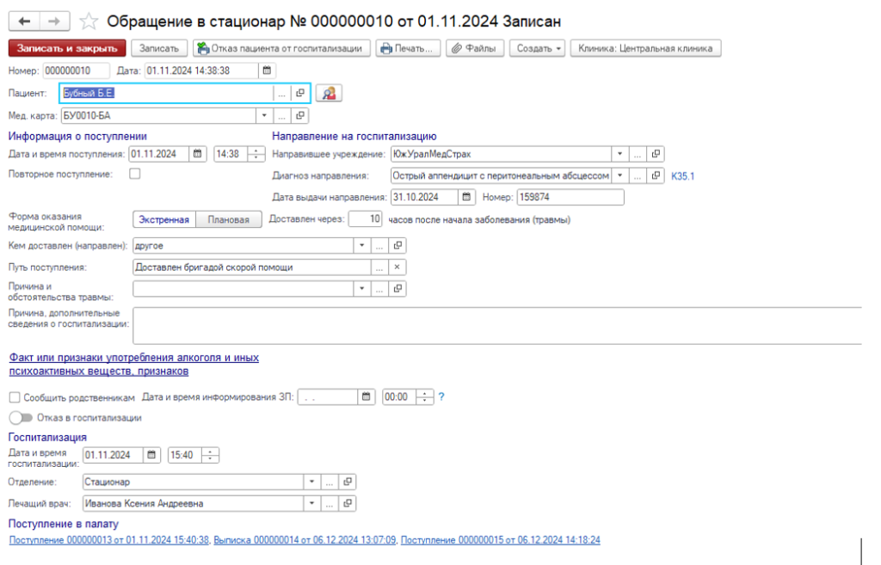This screenshot has height=565, width=881.
Task: Open calendar for admission date 01.11.2024
Action: point(198,154)
